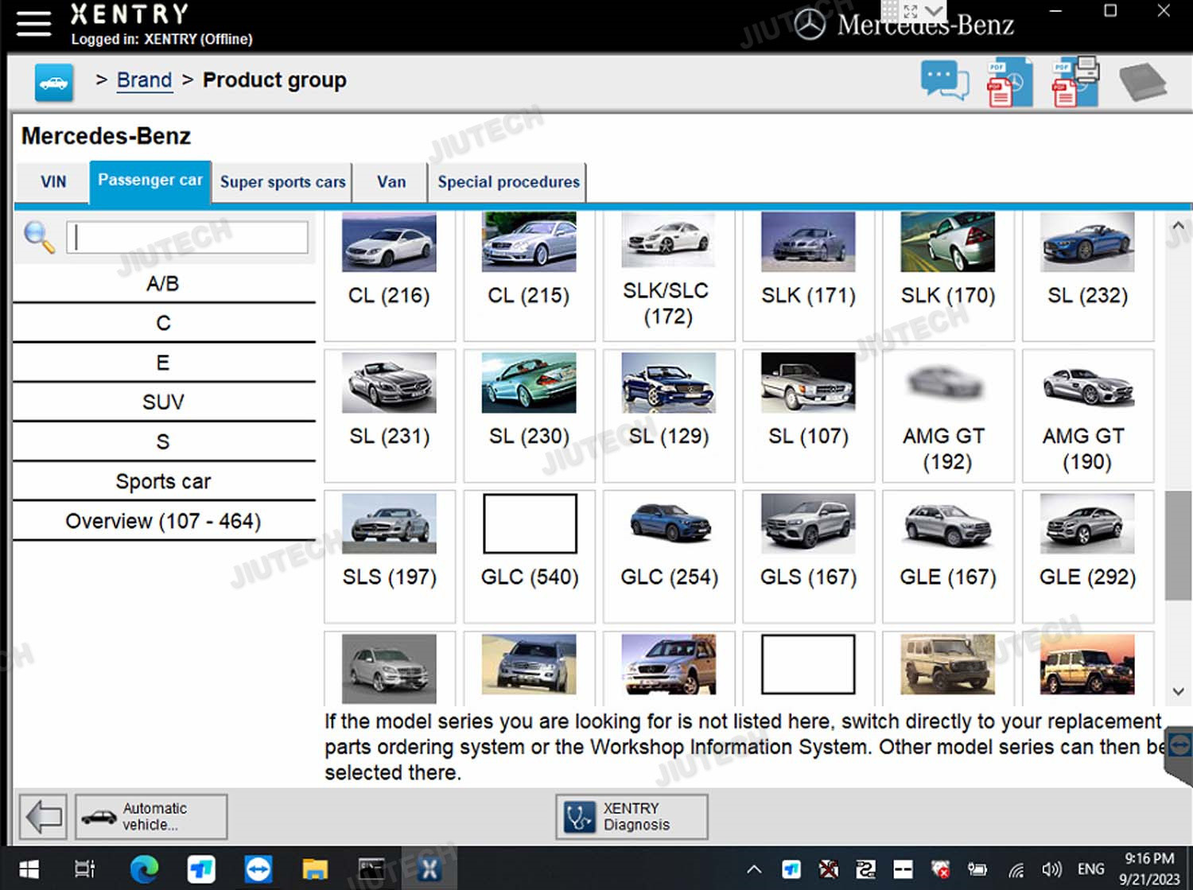
Task: Click the PDF print icon
Action: coord(1074,82)
